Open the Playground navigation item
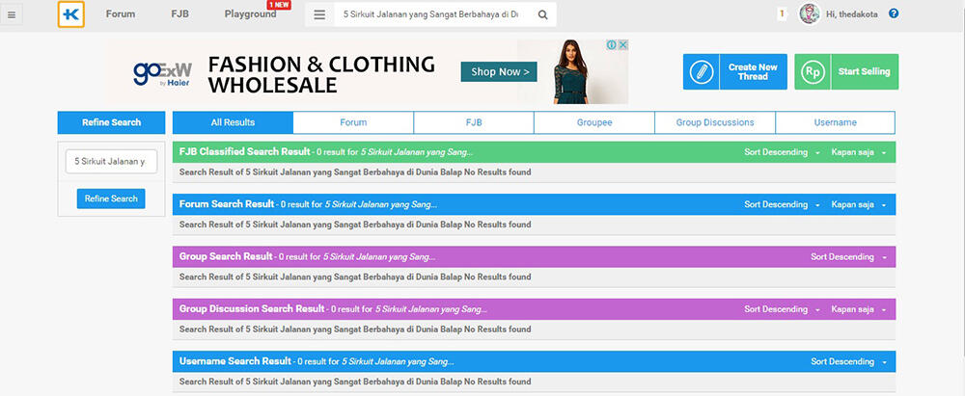This screenshot has height=396, width=965. 250,13
